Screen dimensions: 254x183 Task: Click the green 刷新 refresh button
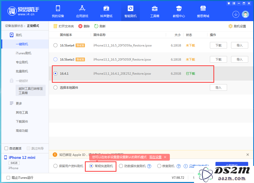(x=100, y=26)
